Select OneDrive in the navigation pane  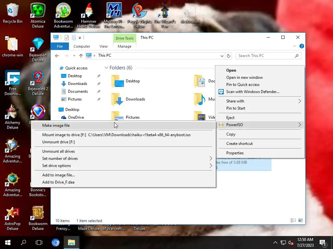tap(73, 117)
